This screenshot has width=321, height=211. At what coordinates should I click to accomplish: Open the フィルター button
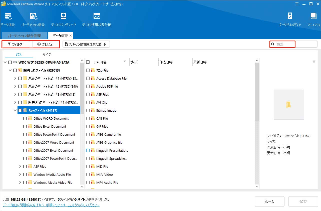tap(16, 44)
